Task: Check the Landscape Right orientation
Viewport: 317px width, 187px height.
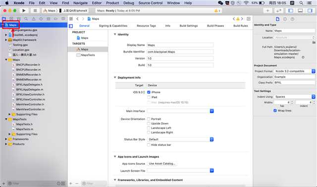Action: (149, 132)
